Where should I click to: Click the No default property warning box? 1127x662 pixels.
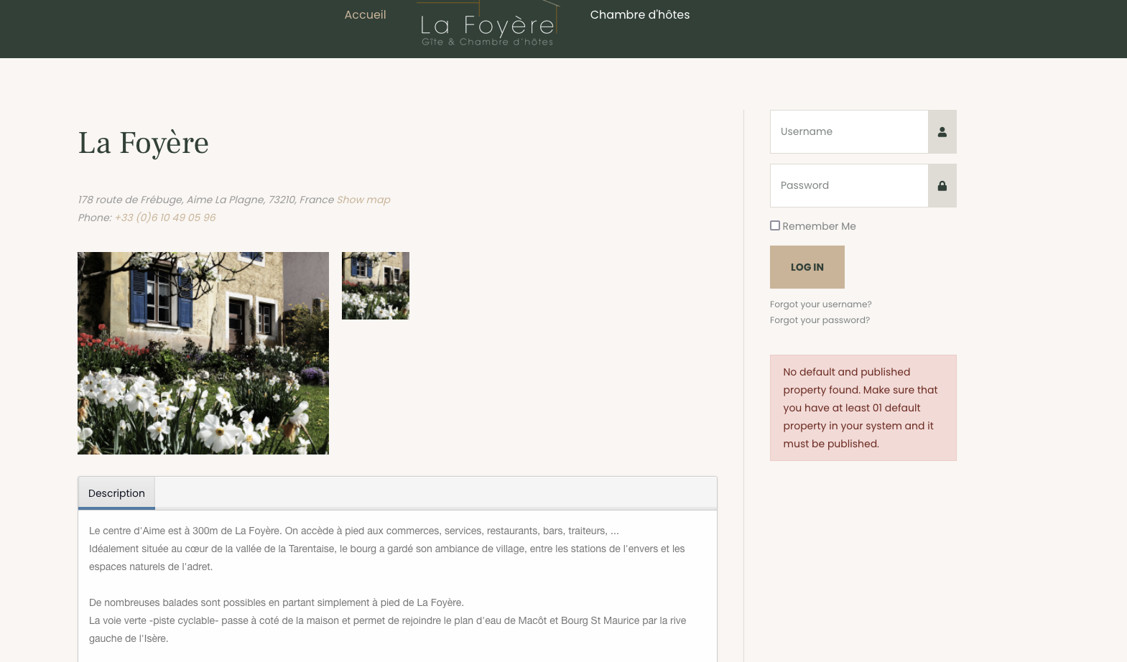(x=863, y=408)
